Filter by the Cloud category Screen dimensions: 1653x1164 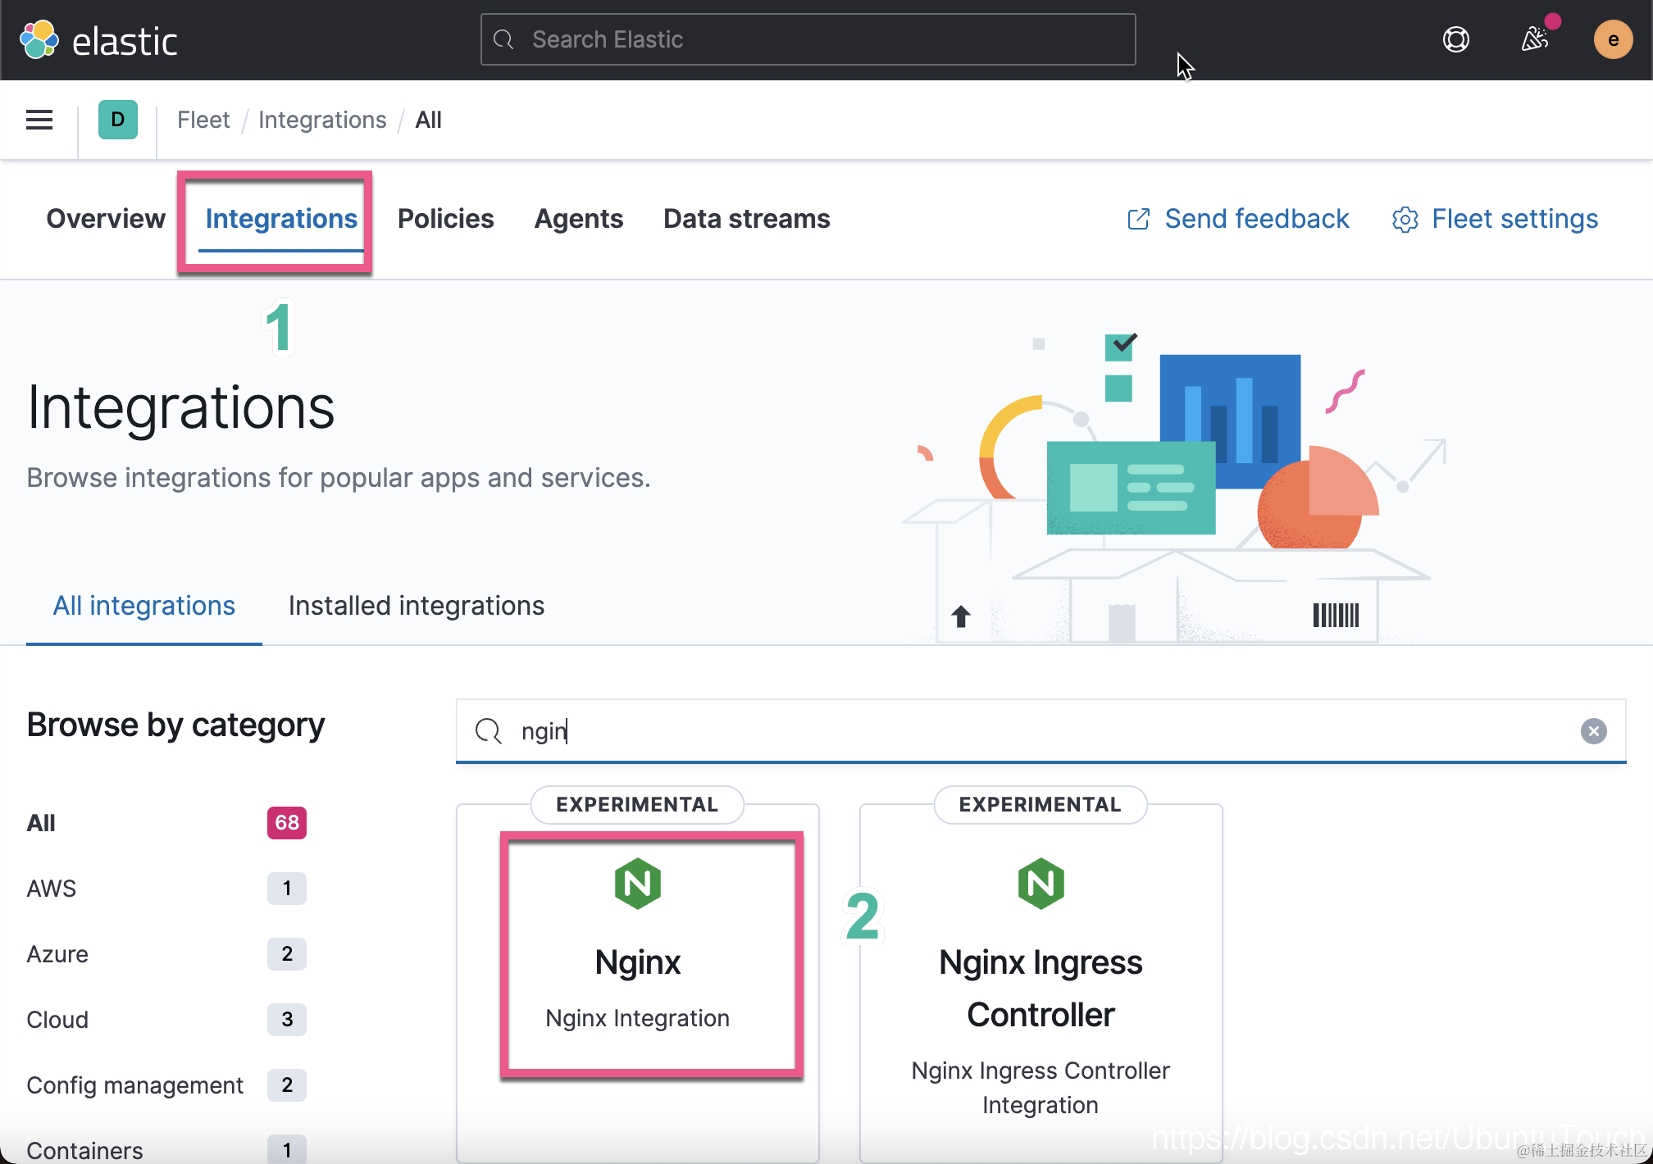point(57,1020)
